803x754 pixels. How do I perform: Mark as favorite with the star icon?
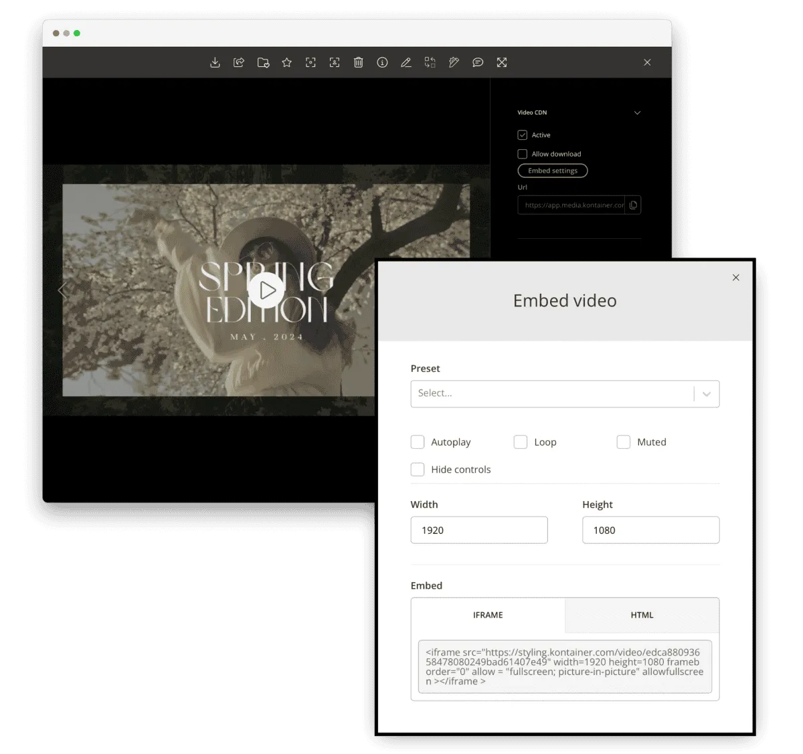tap(287, 62)
